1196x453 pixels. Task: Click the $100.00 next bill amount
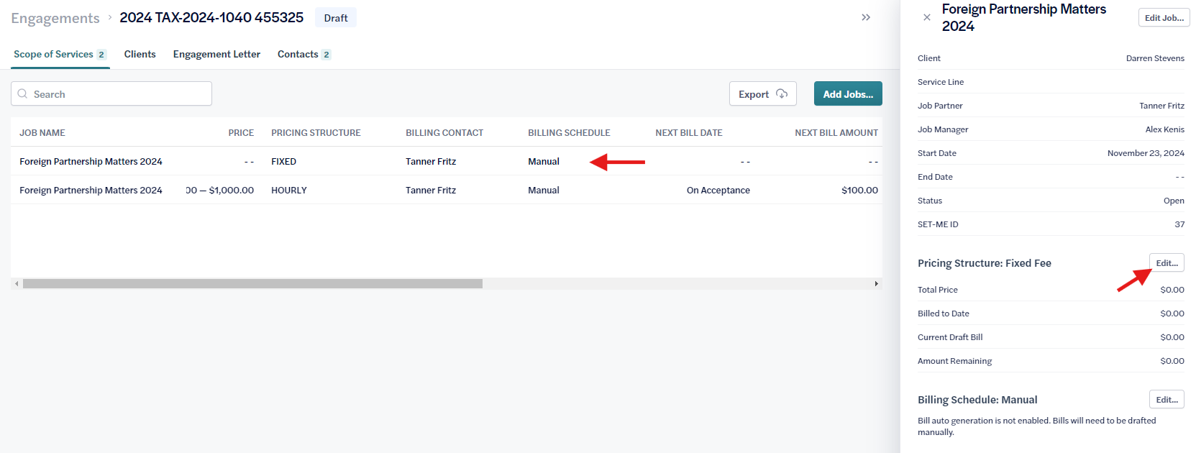[859, 191]
